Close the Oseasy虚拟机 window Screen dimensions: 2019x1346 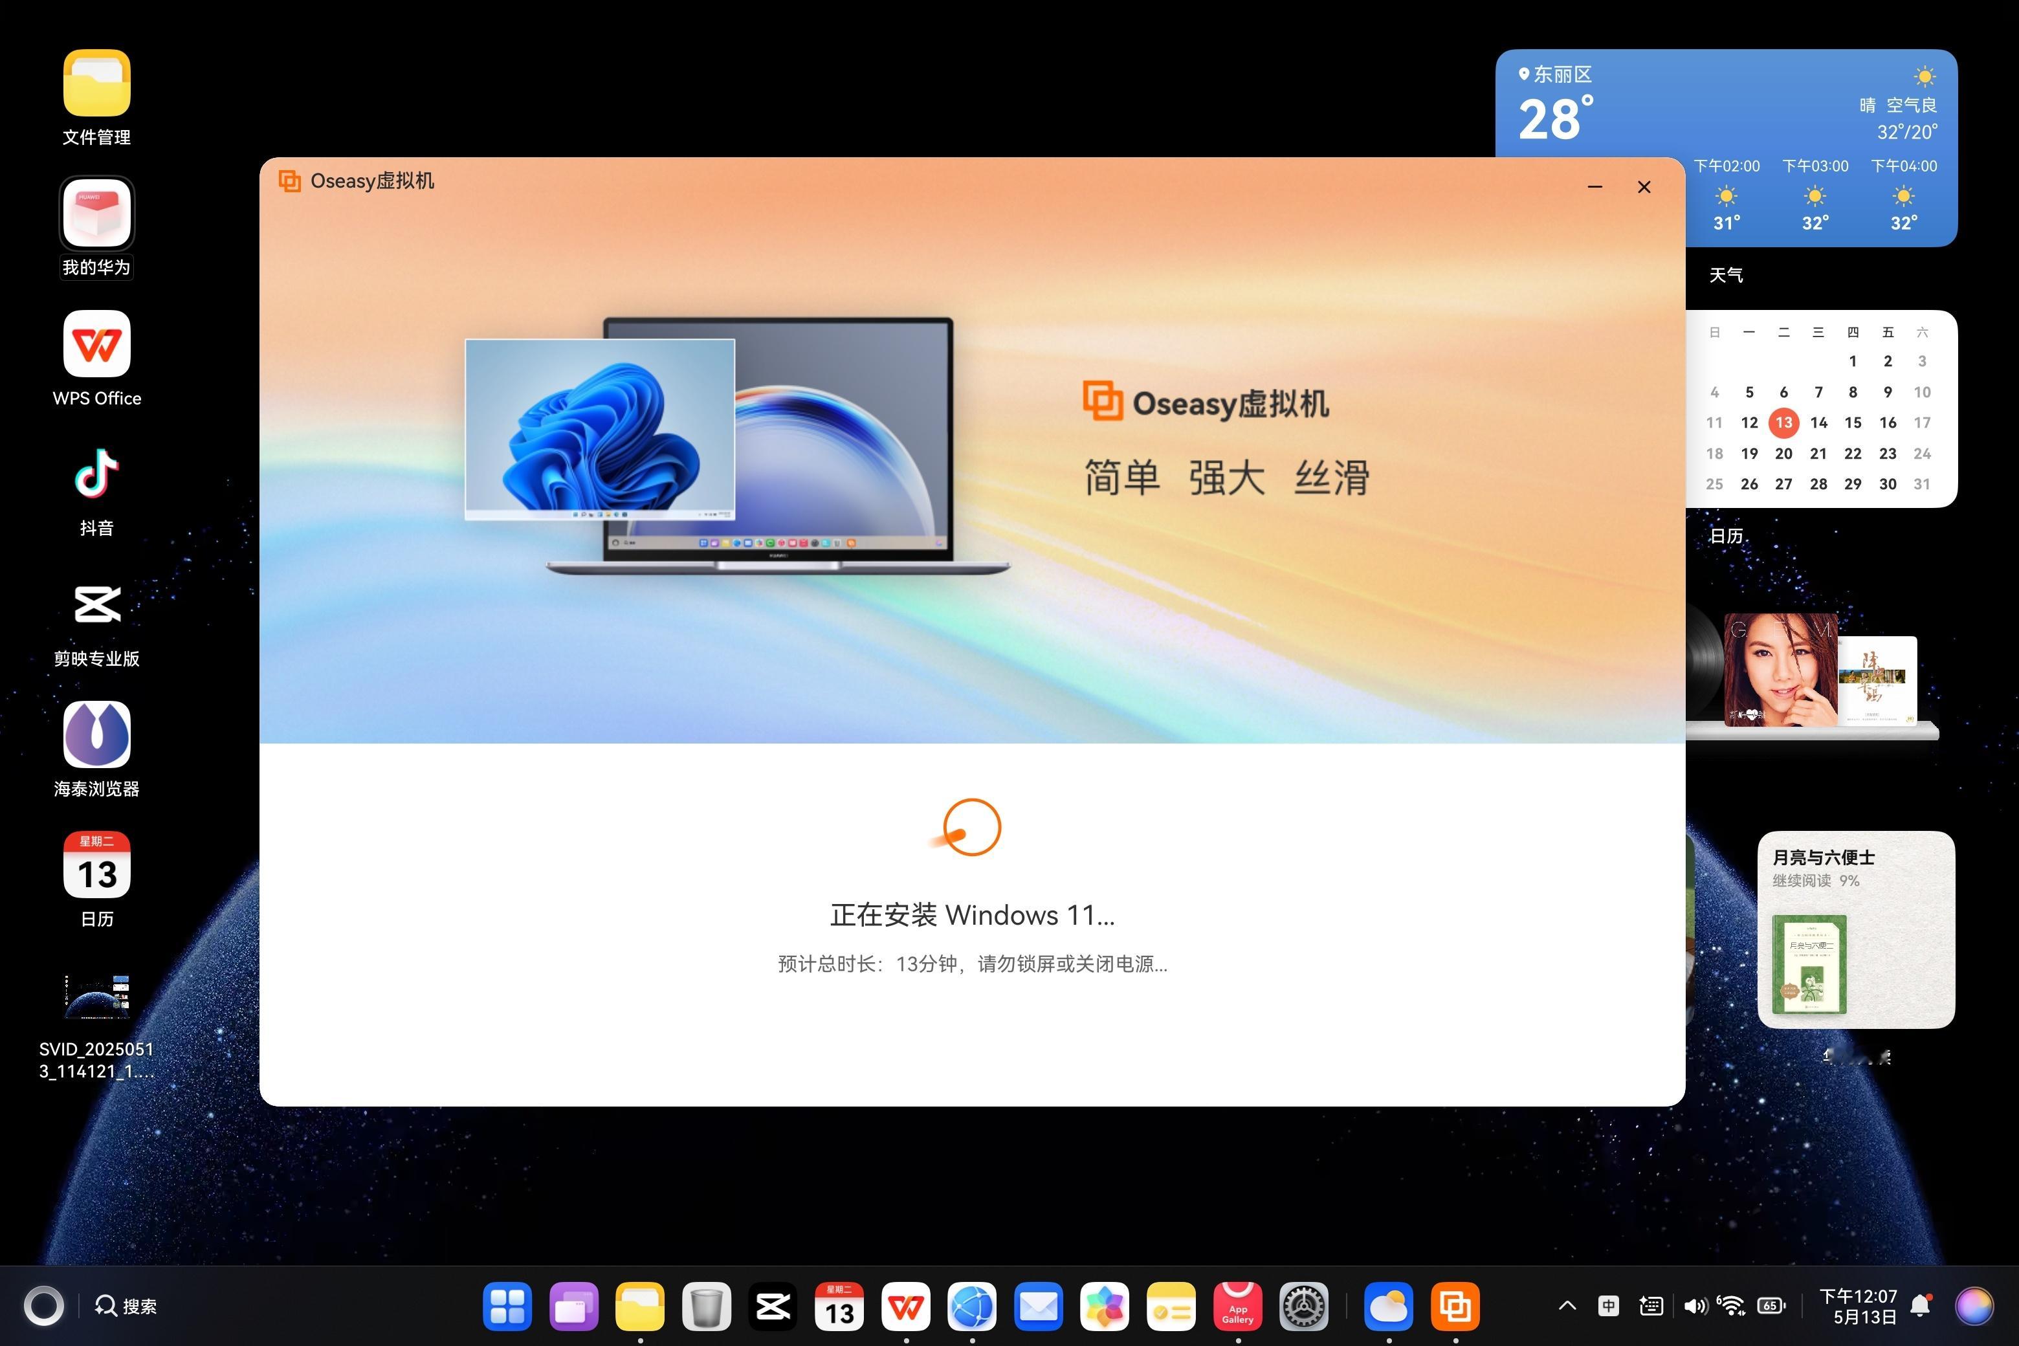[1644, 186]
